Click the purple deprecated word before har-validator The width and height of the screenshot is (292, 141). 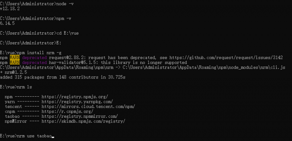coord(34,63)
